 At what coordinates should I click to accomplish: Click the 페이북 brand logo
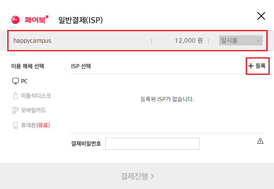37,20
